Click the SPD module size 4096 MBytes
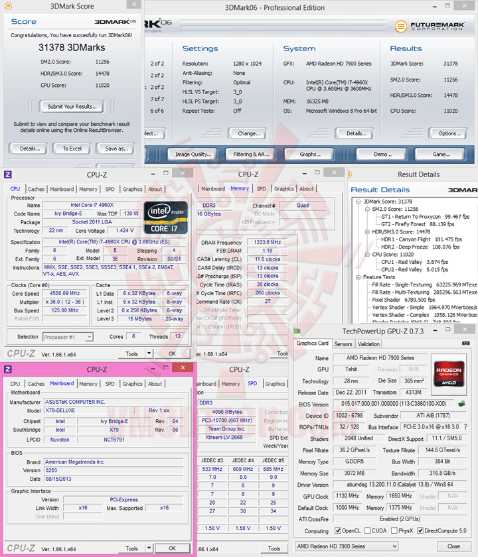Image resolution: width=478 pixels, height=557 pixels. pyautogui.click(x=227, y=412)
